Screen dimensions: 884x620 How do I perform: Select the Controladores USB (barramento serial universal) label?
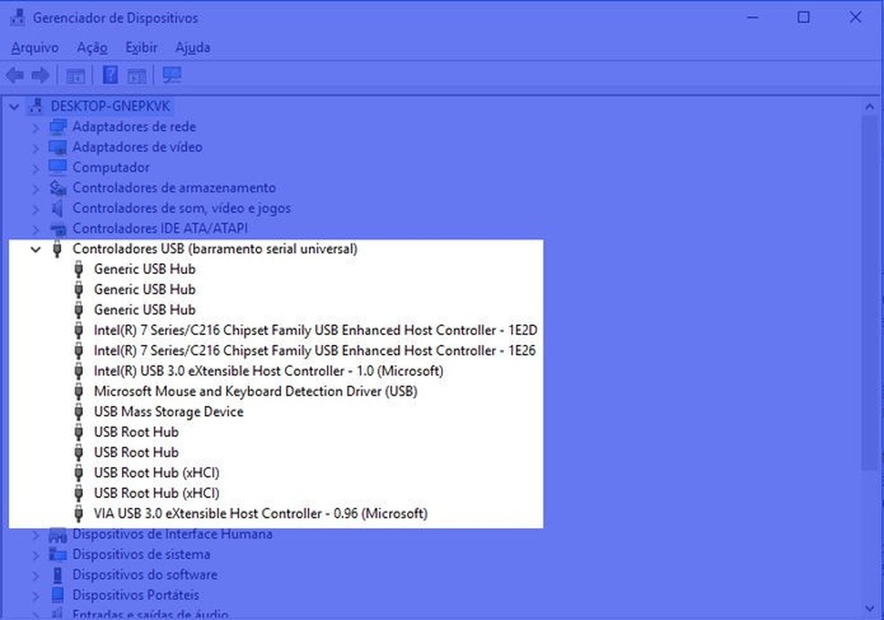tap(215, 249)
